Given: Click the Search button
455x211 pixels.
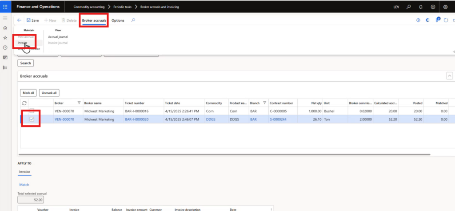Looking at the screenshot, I should pos(25,63).
